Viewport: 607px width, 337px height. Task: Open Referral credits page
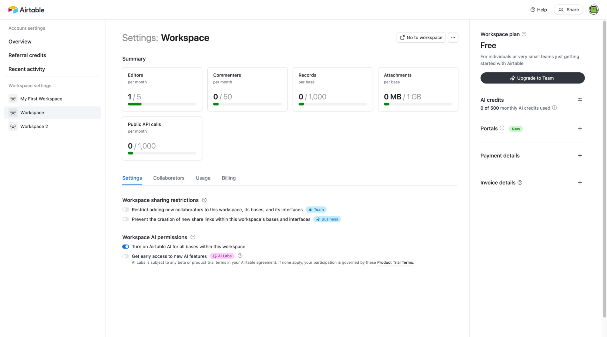27,55
